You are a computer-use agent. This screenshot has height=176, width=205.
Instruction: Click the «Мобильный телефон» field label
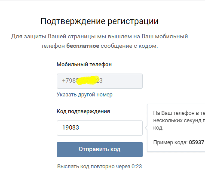[84, 65]
